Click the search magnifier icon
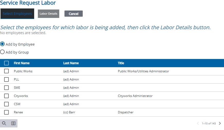 pyautogui.click(x=4, y=123)
